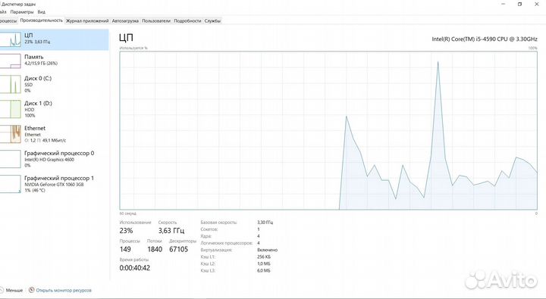546x299 pixels.
Task: Click the processes count 149
Action: point(125,249)
